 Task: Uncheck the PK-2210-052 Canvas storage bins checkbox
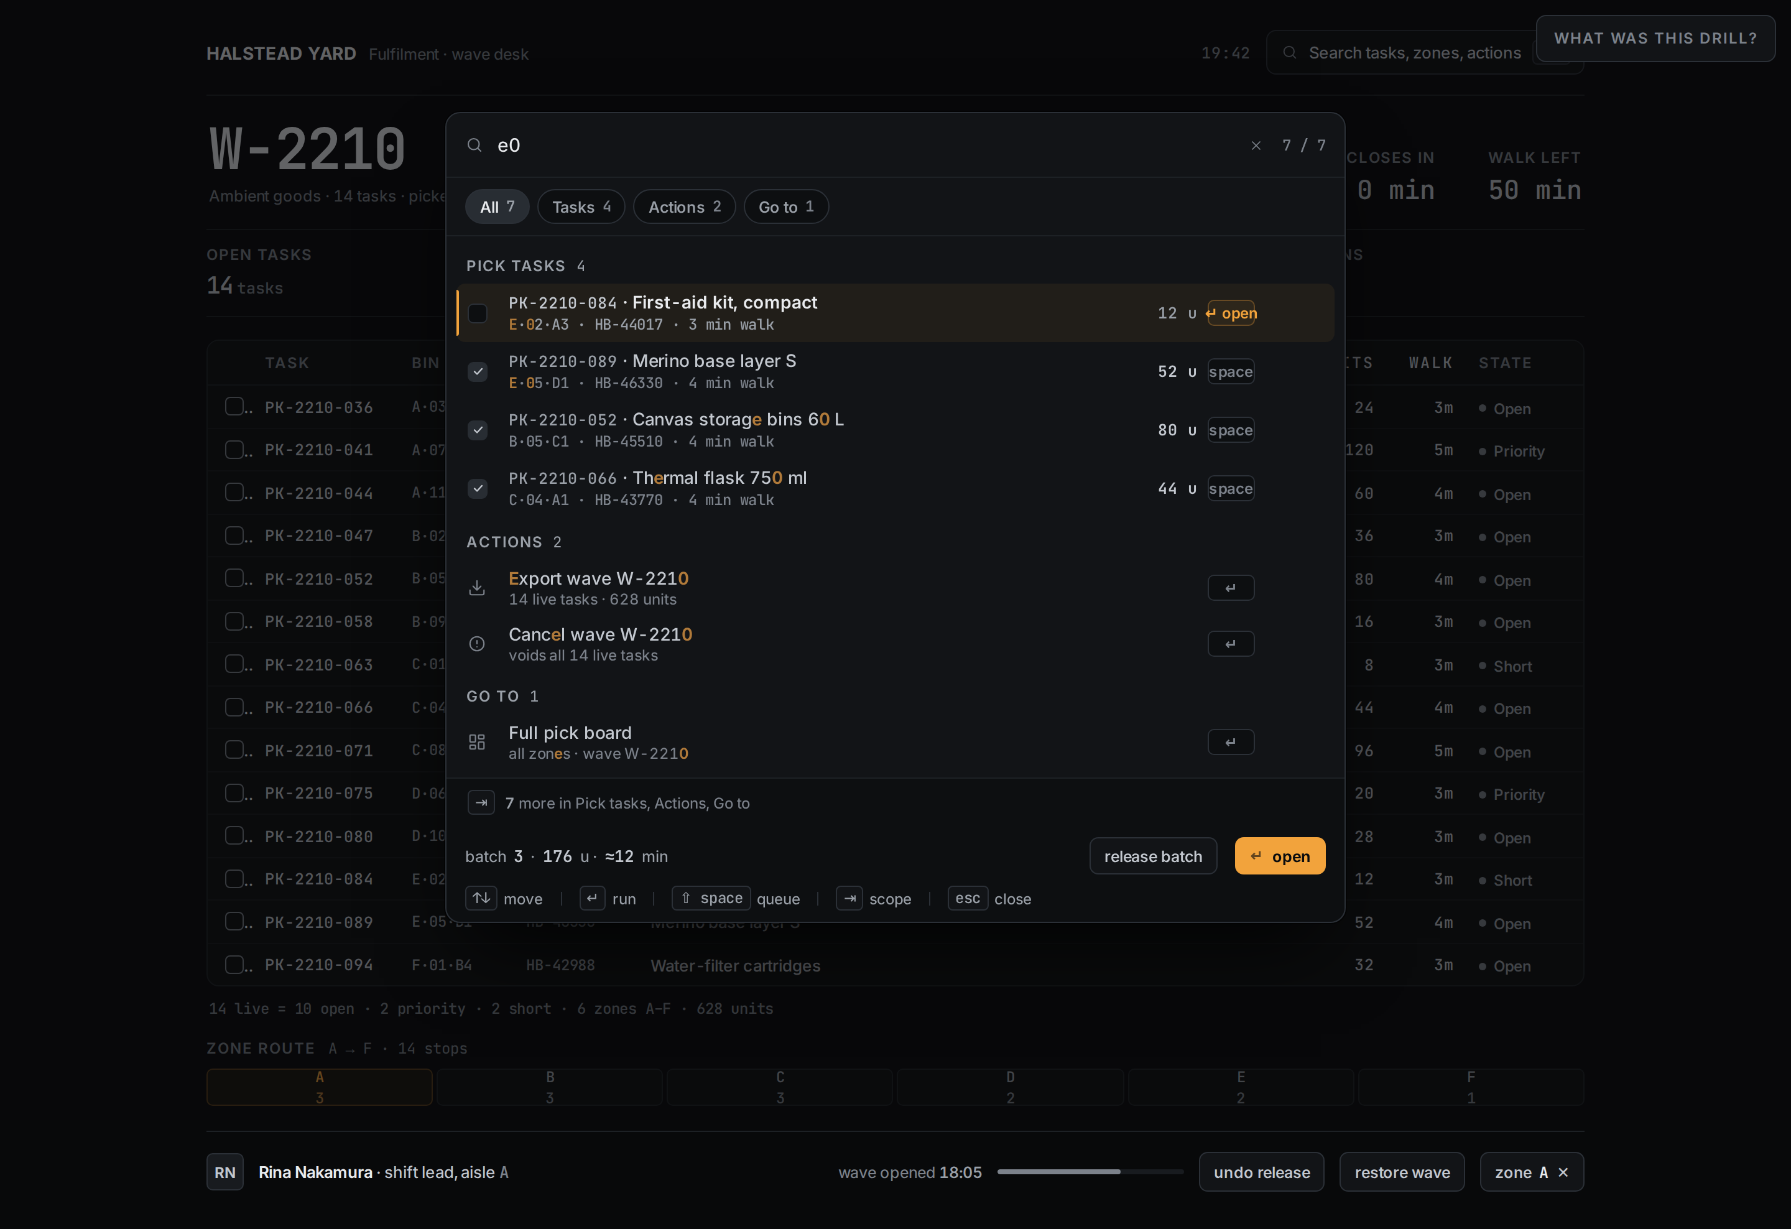[478, 430]
